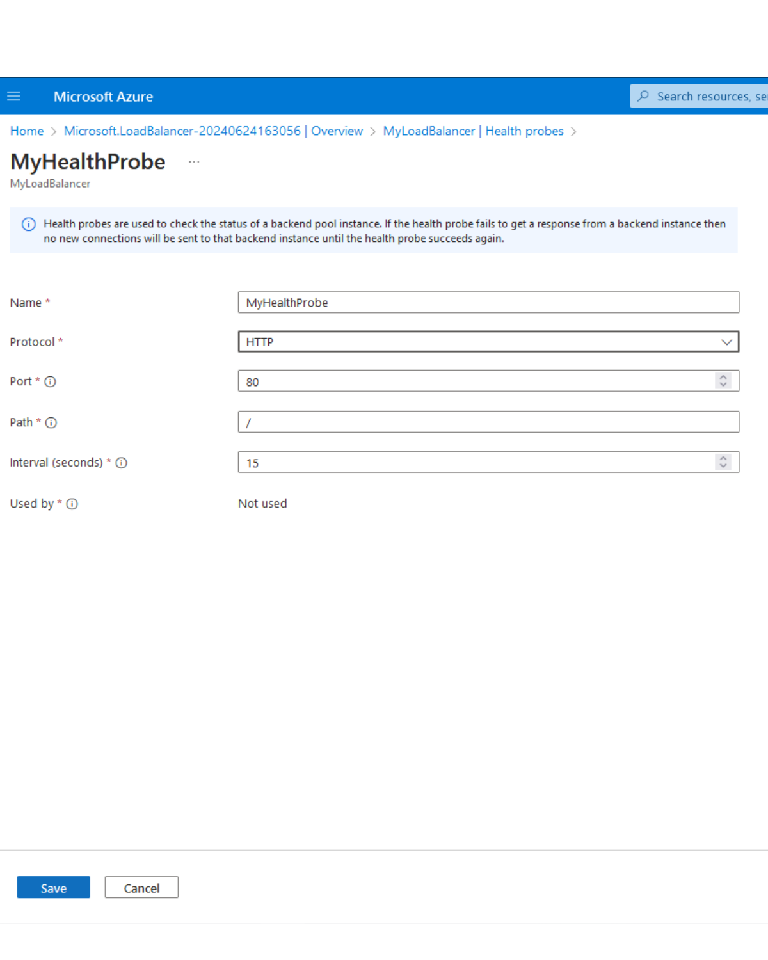This screenshot has height=960, width=768.
Task: Increase Interval value with up arrow
Action: [723, 458]
